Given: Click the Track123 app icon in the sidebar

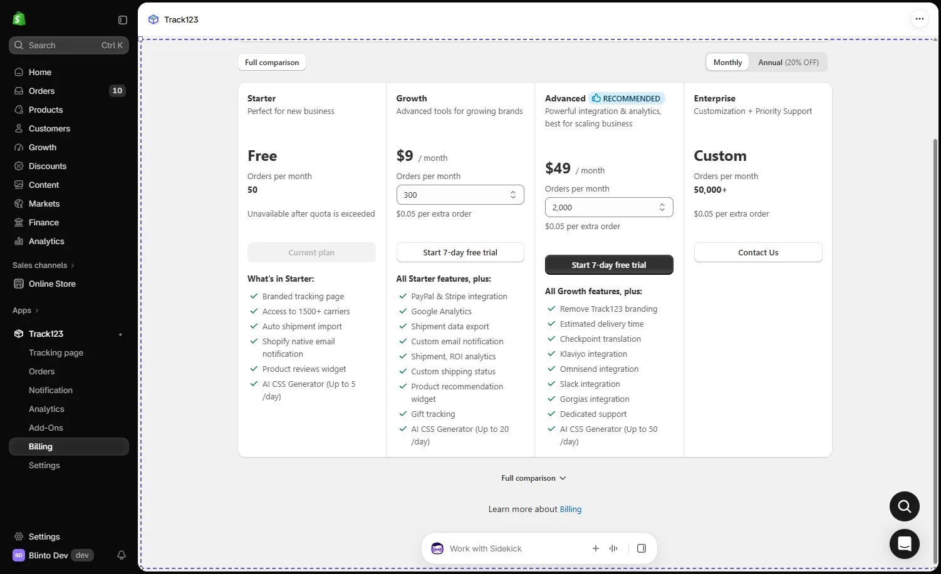Looking at the screenshot, I should point(19,334).
